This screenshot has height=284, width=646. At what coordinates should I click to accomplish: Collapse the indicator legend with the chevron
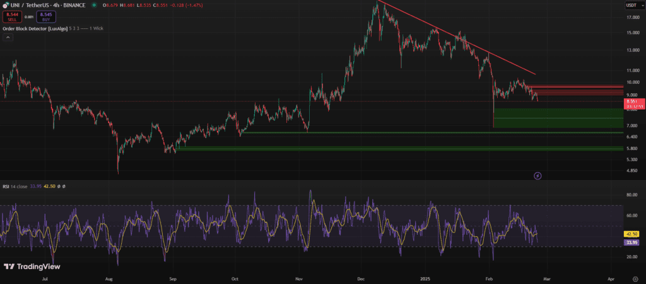tap(8, 38)
